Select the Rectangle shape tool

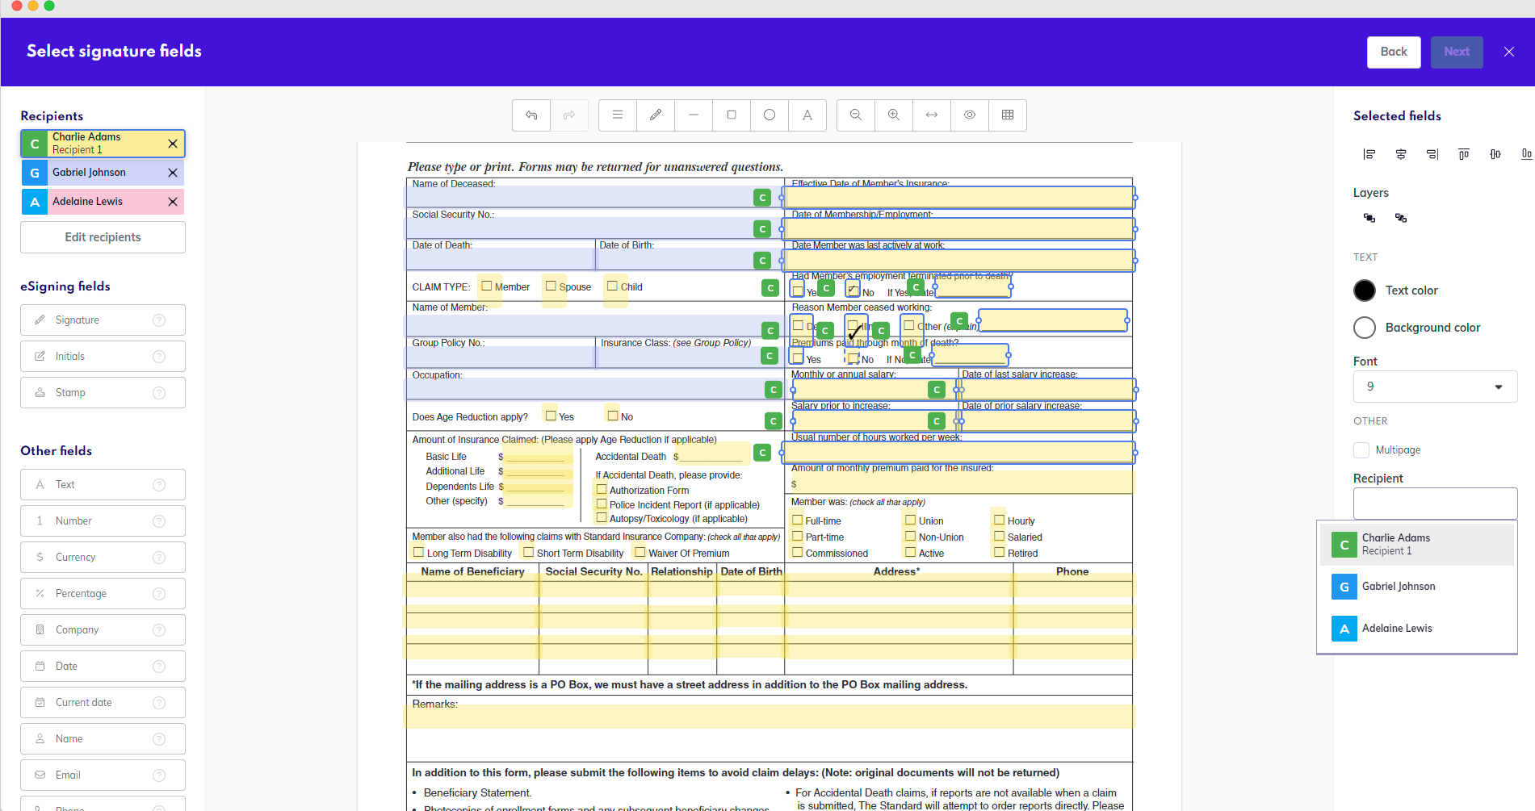click(731, 115)
